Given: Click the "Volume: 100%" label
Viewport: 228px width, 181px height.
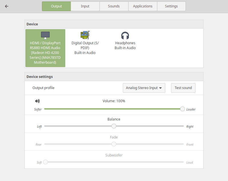Looking at the screenshot, I should pyautogui.click(x=114, y=101).
